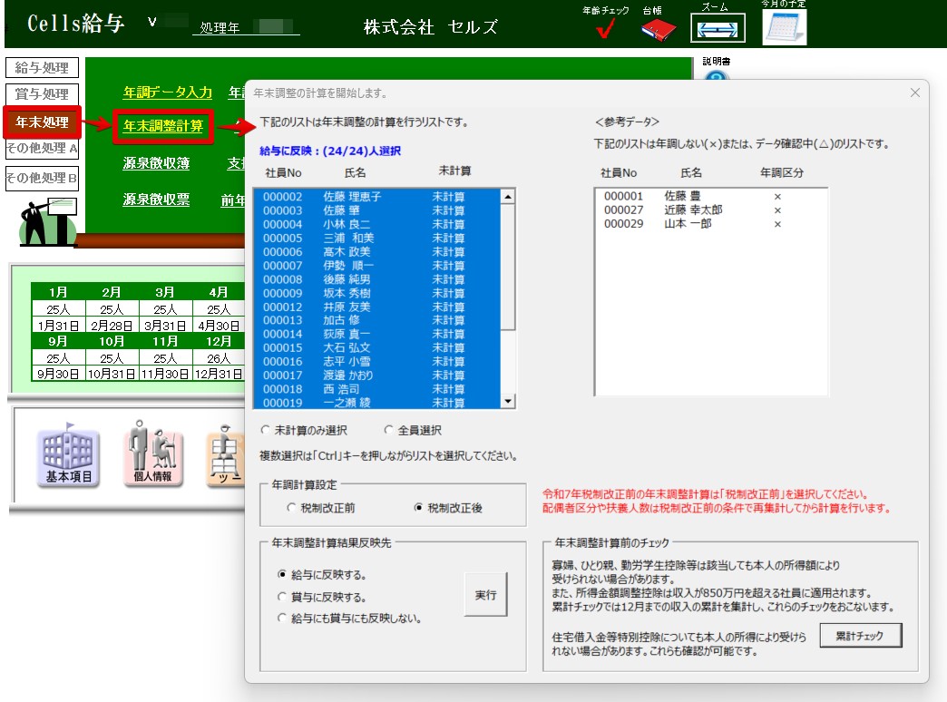Open the 個人情報 people icon
Screen dimensions: 947x702
[151, 454]
